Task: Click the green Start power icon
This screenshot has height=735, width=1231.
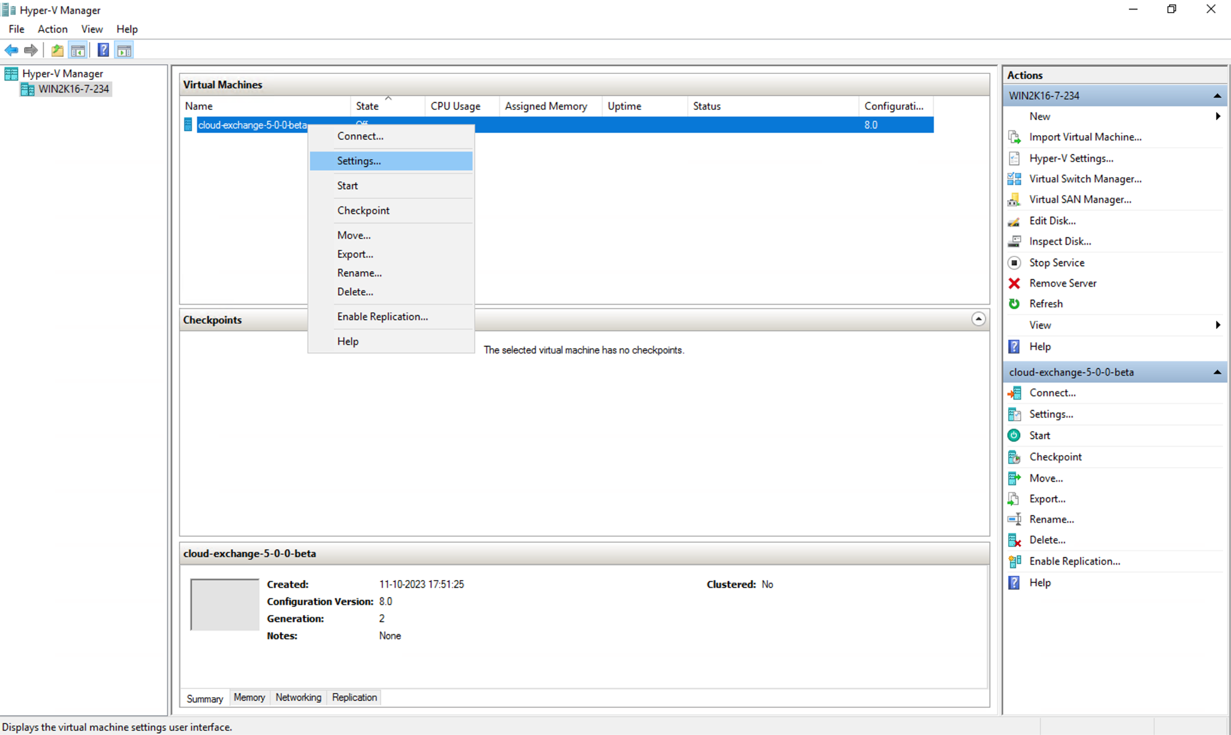Action: click(1014, 435)
